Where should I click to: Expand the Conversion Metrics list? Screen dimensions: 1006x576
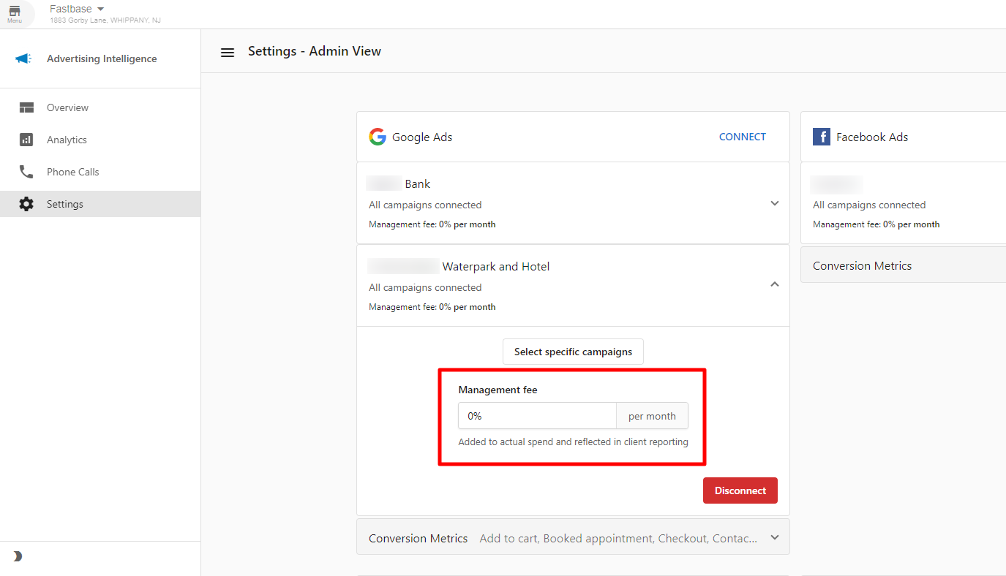coord(774,537)
